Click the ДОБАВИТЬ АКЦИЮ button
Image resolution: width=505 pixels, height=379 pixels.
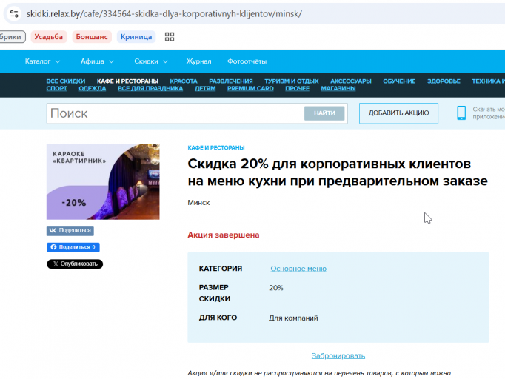[398, 113]
